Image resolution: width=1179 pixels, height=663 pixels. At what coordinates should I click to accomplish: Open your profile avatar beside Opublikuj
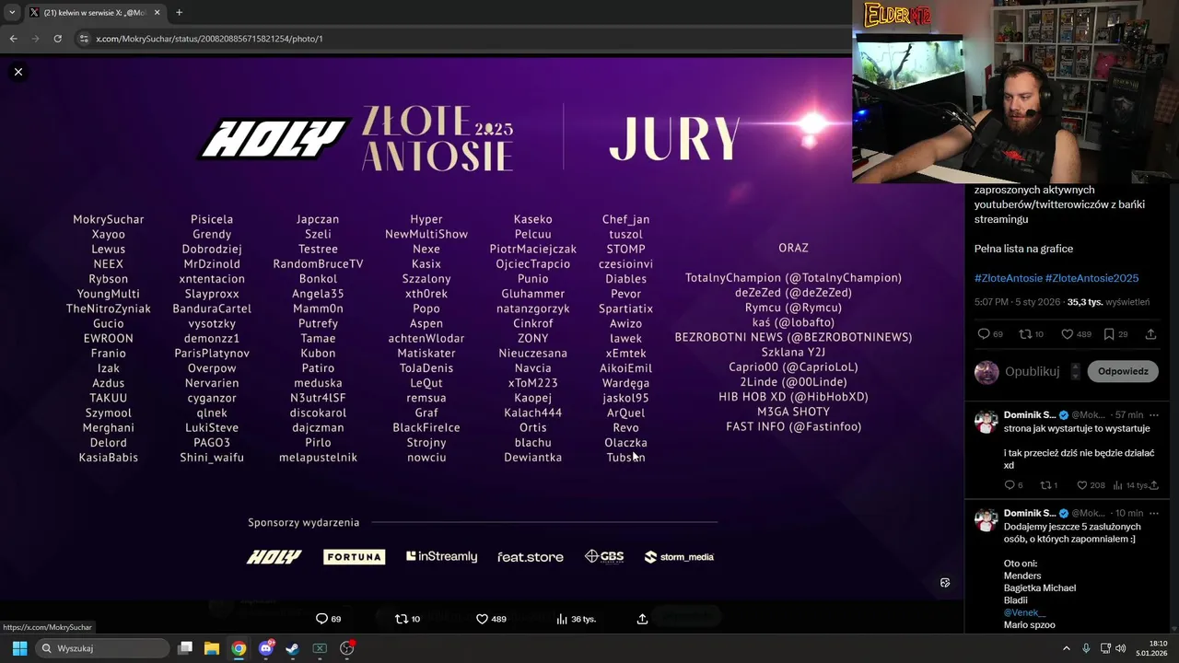coord(986,372)
